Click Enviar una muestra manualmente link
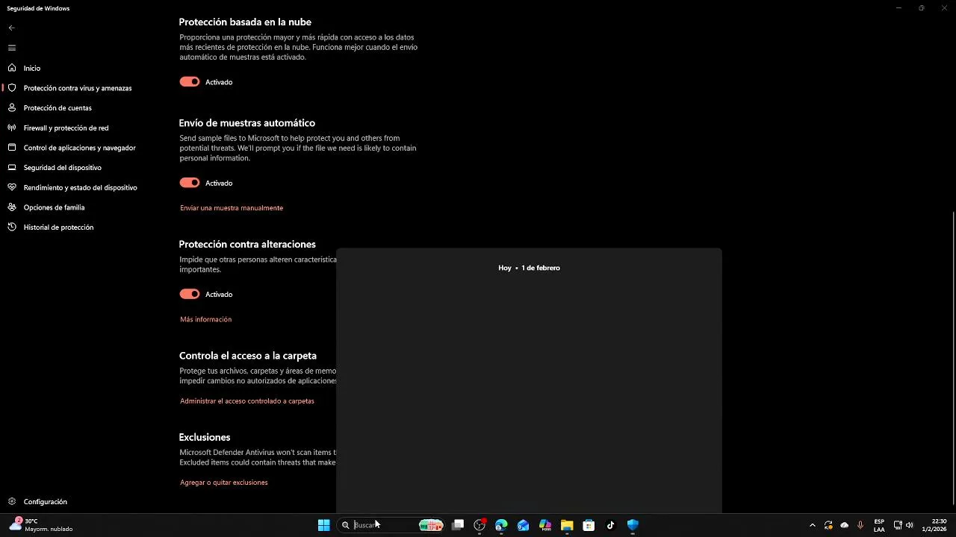This screenshot has height=537, width=956. 232,208
